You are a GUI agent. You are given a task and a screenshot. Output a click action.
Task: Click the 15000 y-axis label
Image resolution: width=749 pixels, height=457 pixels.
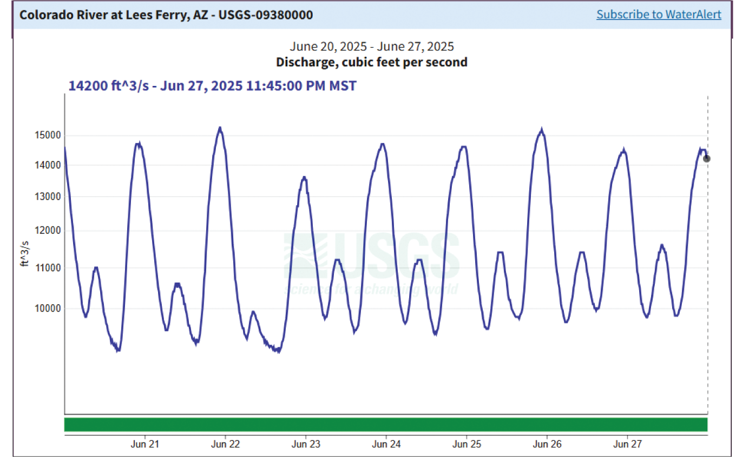(x=47, y=135)
